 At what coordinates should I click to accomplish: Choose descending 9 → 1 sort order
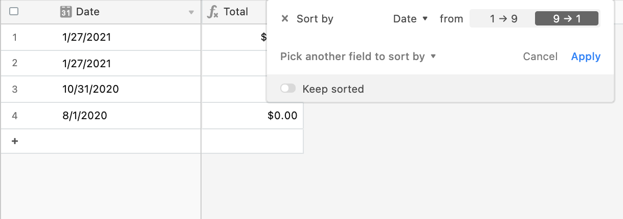coord(567,19)
